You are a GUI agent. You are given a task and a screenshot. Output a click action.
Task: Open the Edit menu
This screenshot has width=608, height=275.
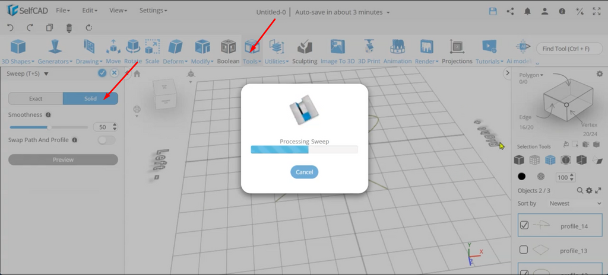[x=90, y=11]
